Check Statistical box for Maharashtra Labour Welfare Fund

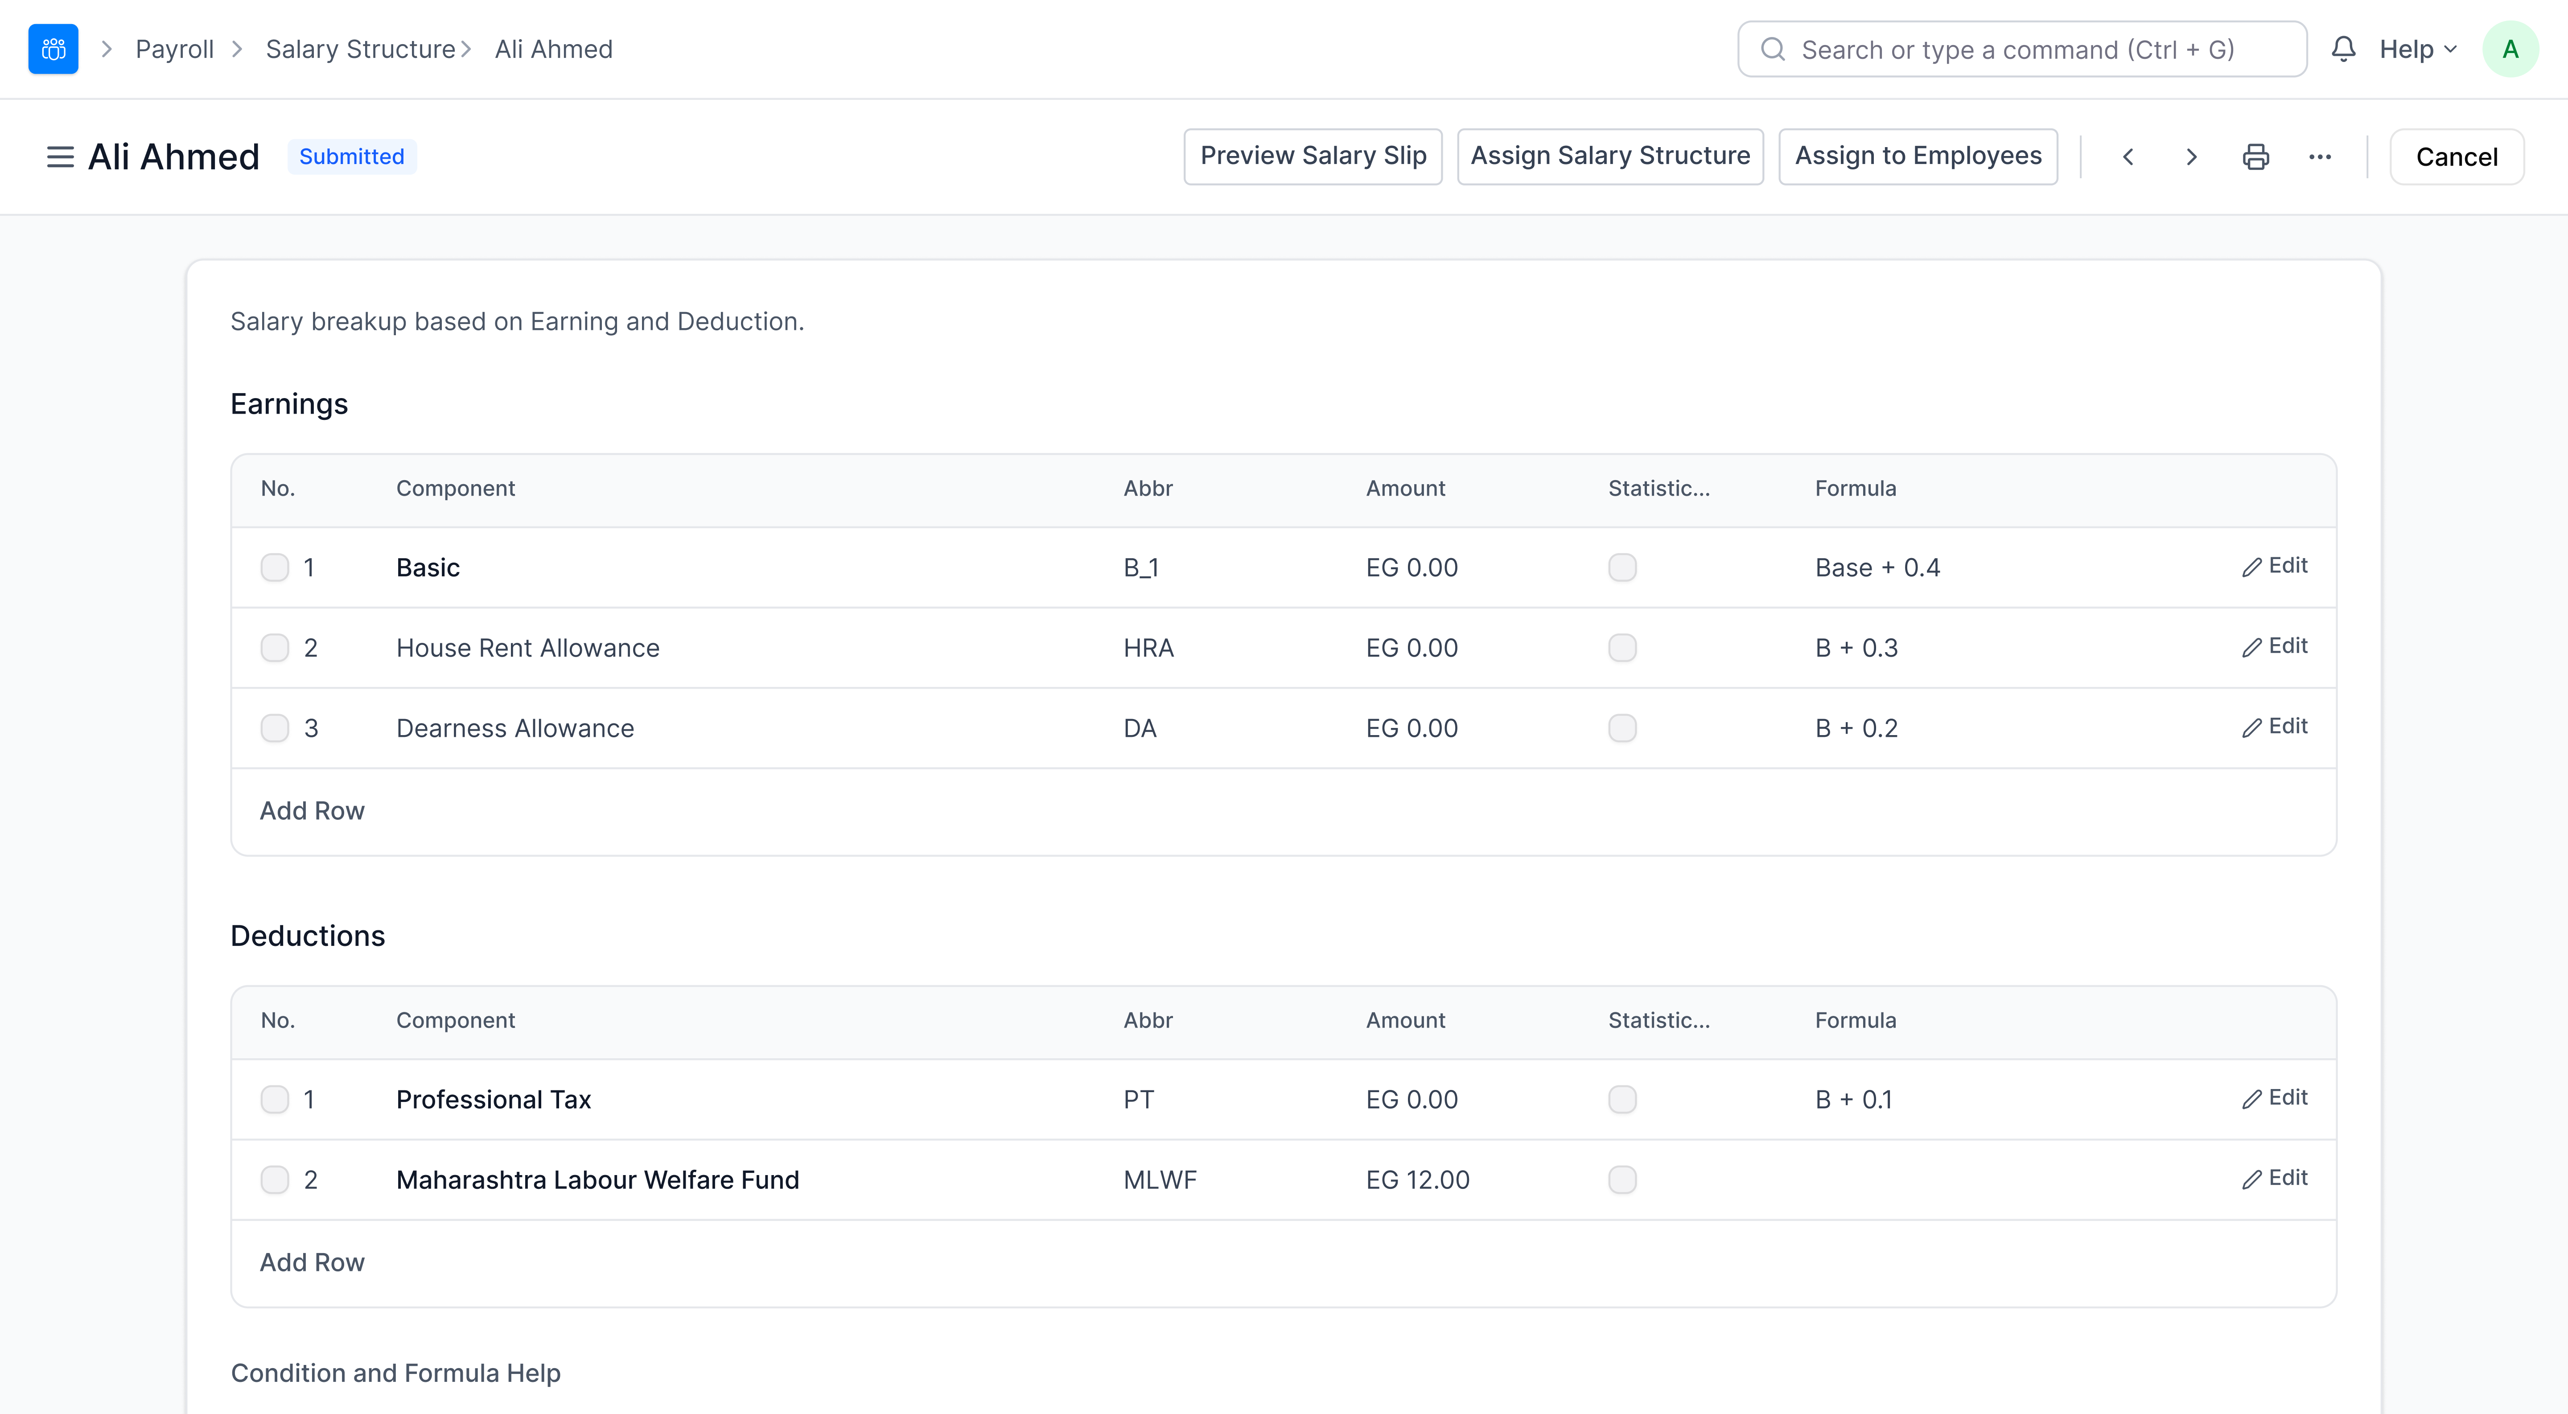coord(1622,1180)
